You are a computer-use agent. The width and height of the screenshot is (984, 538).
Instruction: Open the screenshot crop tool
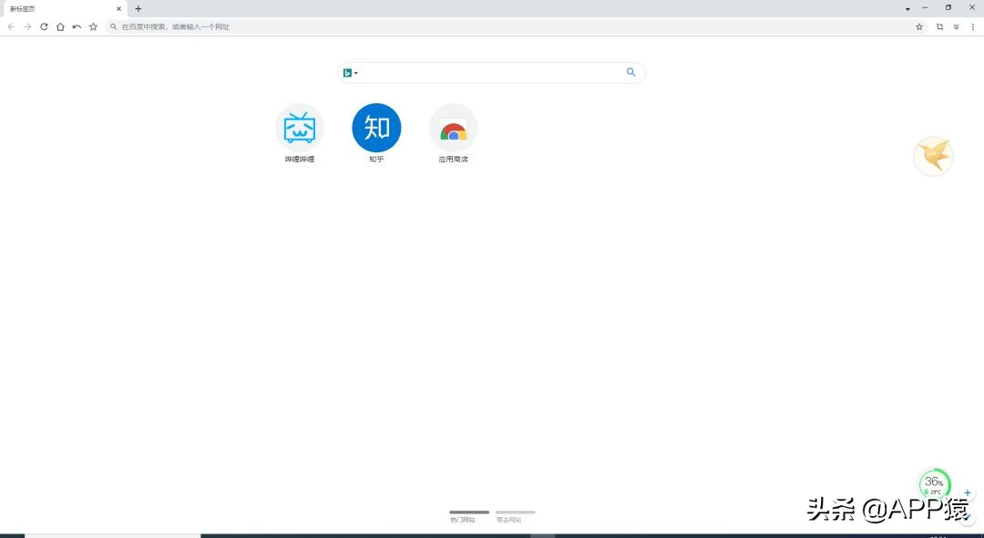(x=939, y=27)
